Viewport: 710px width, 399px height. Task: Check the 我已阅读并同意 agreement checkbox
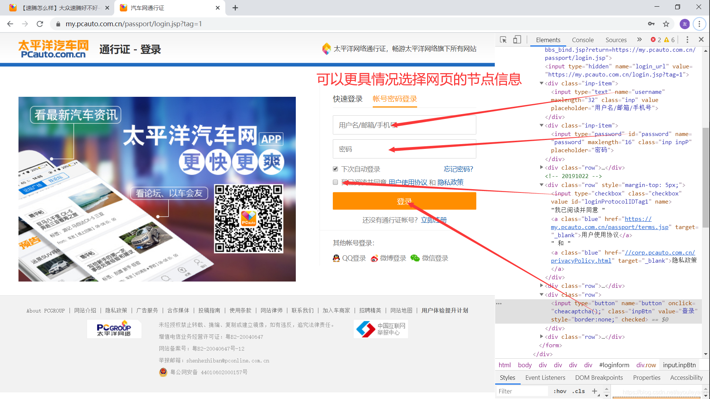tap(335, 182)
